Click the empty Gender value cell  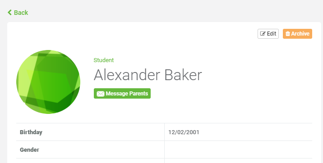tap(238, 149)
